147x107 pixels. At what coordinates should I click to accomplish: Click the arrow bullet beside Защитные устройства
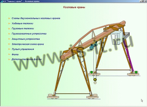click(x=9, y=39)
